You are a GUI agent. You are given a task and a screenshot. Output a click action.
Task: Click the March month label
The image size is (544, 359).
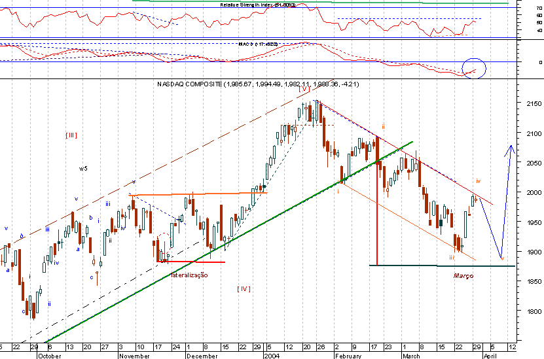pyautogui.click(x=412, y=356)
